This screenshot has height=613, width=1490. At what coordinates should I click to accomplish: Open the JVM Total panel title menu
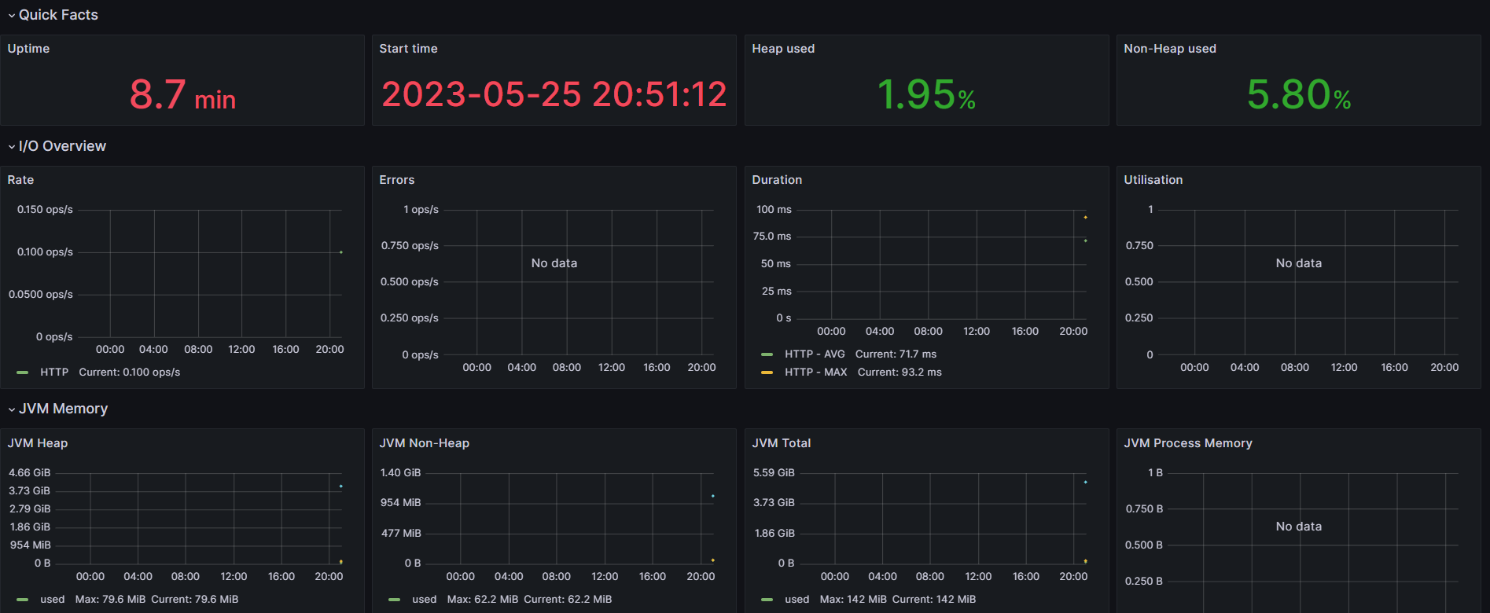(781, 443)
